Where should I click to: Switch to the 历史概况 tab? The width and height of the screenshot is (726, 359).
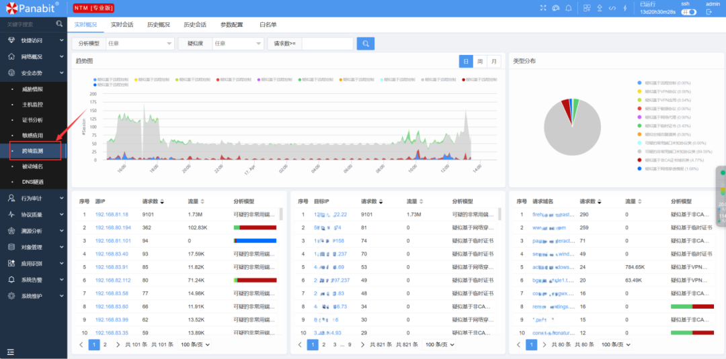pyautogui.click(x=159, y=24)
